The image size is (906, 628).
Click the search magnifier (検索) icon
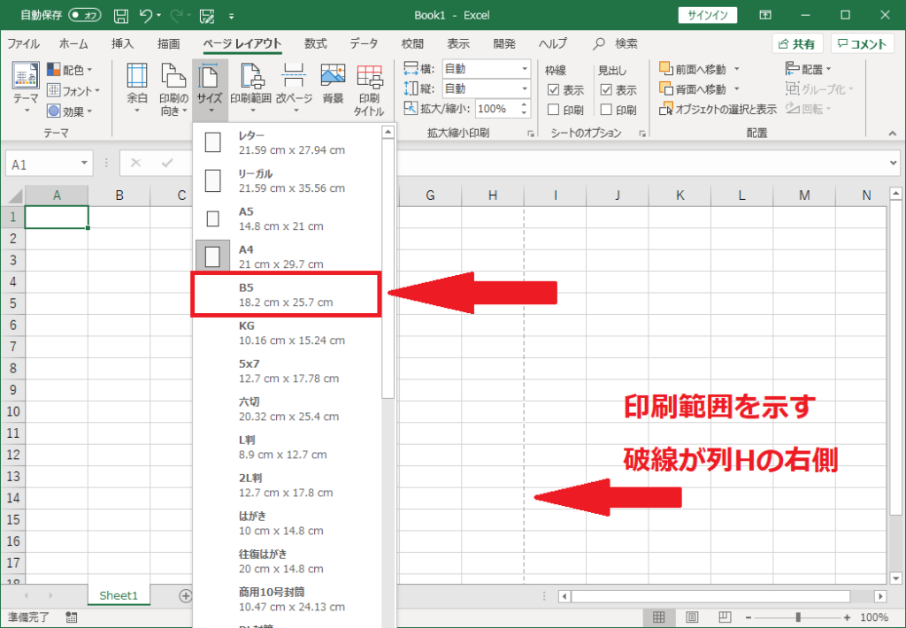599,44
